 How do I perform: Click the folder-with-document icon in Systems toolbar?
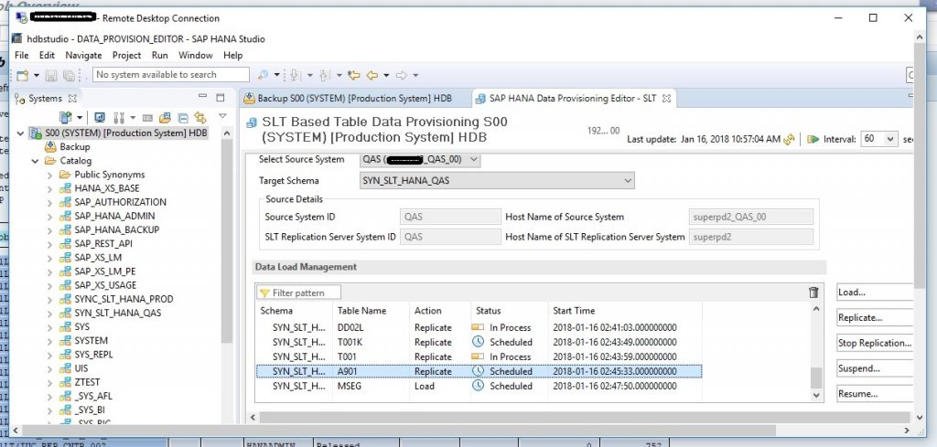coord(165,118)
